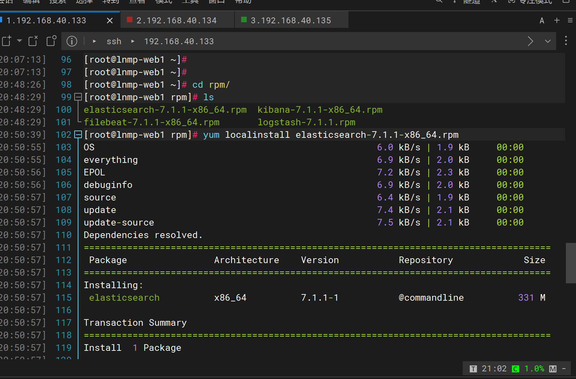Click the T time icon in status bar
Image resolution: width=576 pixels, height=379 pixels.
click(473, 369)
